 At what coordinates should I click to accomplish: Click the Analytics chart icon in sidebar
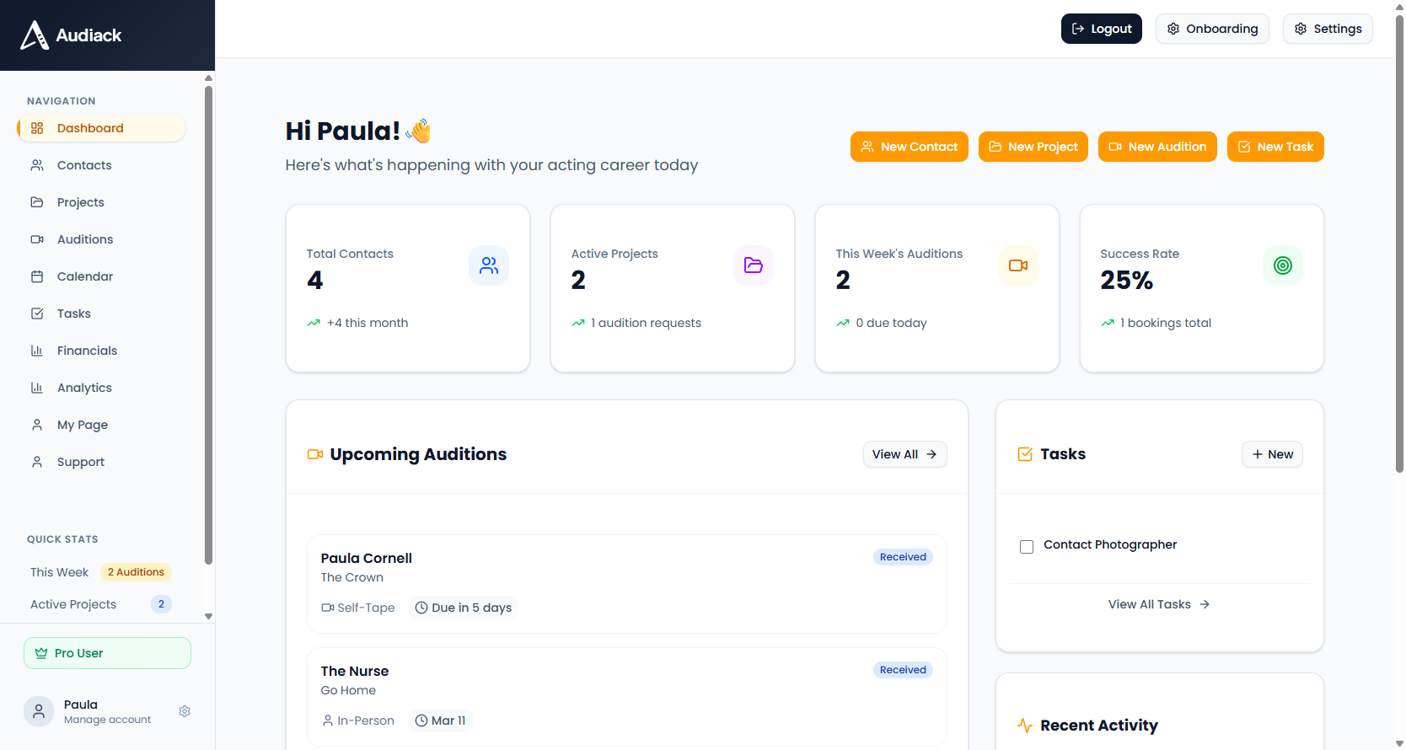pos(37,388)
